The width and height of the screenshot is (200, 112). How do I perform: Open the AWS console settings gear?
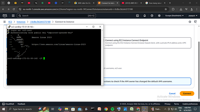pos(159,15)
